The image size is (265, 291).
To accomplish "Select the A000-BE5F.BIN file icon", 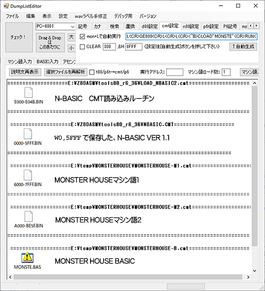I will click(28, 216).
